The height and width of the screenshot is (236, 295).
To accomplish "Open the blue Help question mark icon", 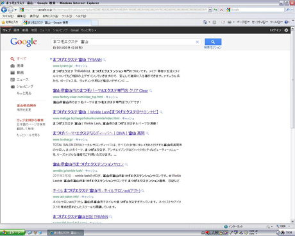I will point(287,22).
